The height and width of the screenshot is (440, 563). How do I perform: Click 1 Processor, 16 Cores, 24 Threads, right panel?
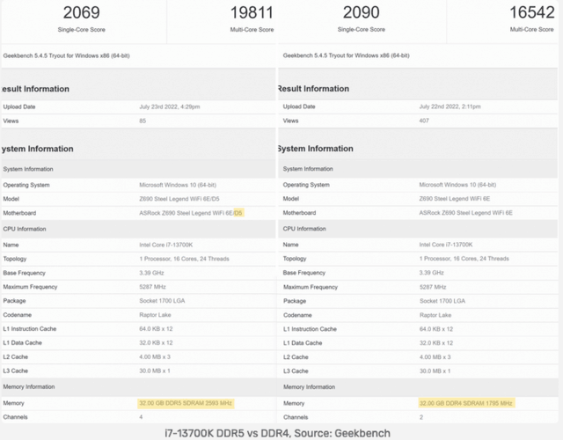(464, 258)
